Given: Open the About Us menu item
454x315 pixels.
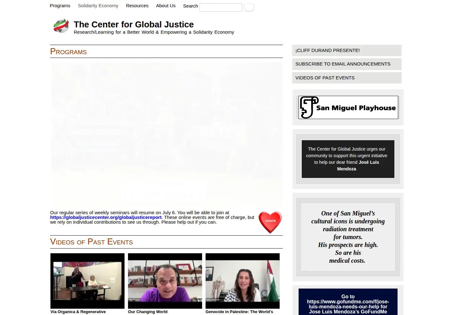Looking at the screenshot, I should [166, 6].
